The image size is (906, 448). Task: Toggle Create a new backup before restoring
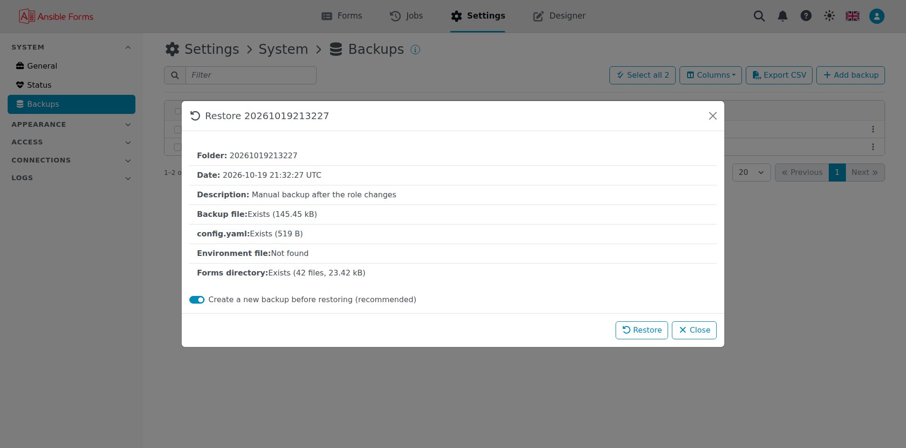197,300
